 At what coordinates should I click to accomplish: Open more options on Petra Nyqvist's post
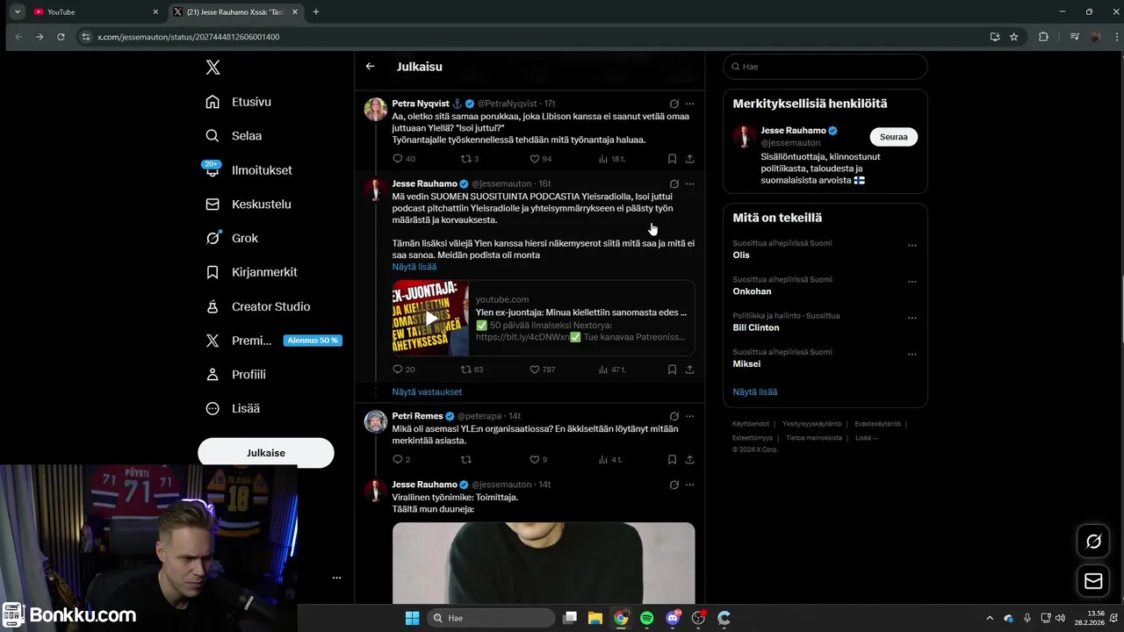pyautogui.click(x=689, y=104)
